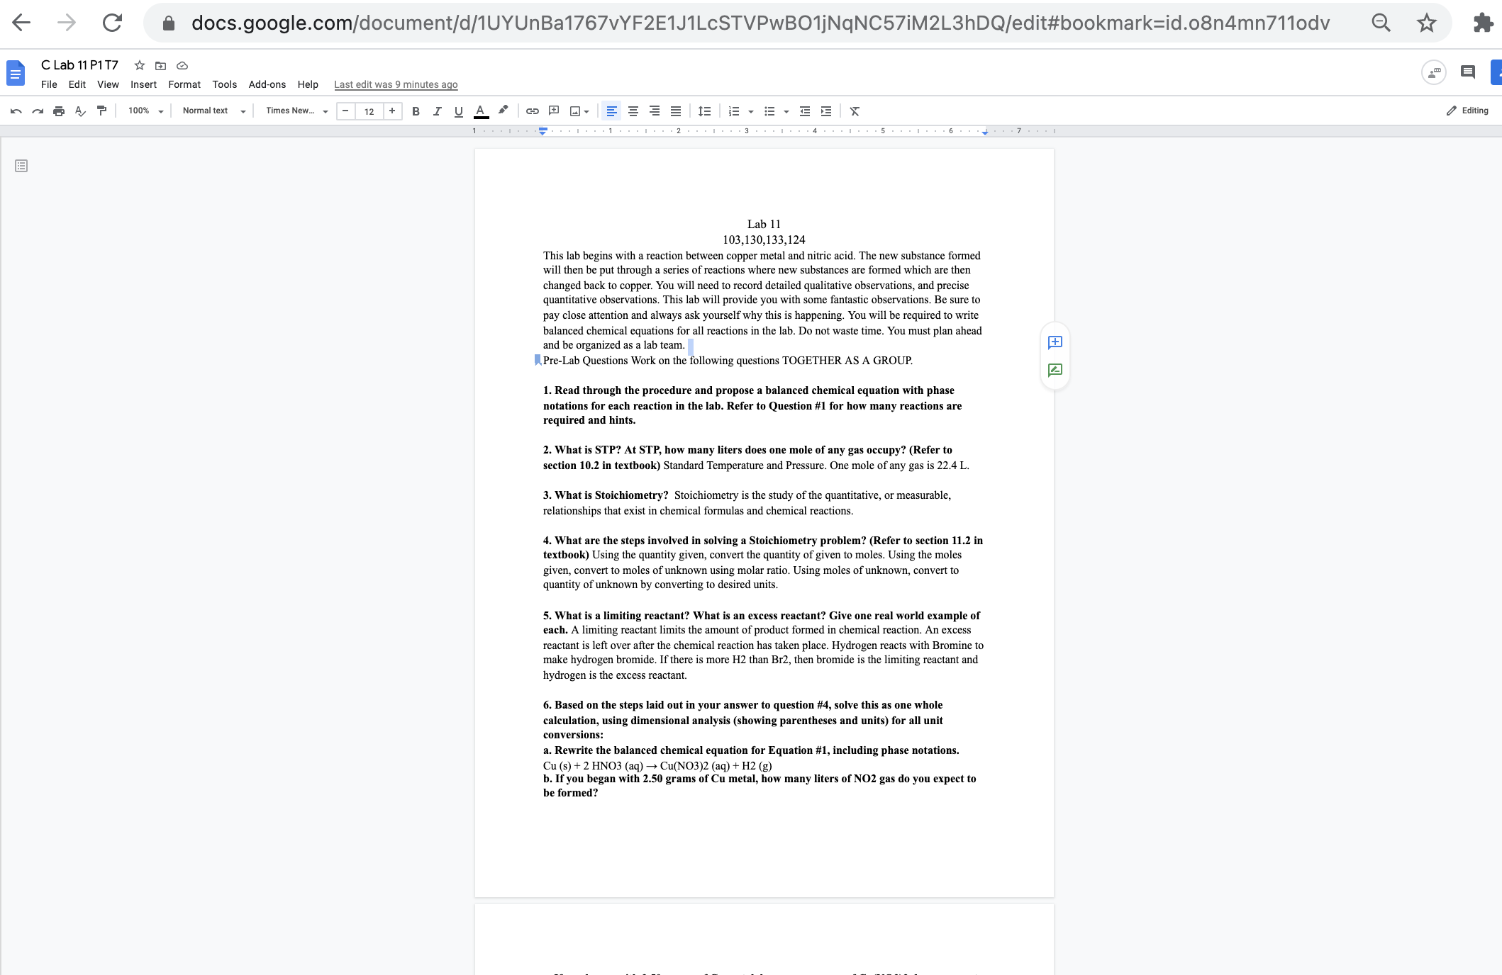Expand the Normal text style dropdown
Viewport: 1502px width, 975px height.
213,111
